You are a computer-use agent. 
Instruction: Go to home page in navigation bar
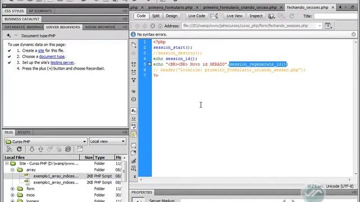pyautogui.click(x=160, y=26)
